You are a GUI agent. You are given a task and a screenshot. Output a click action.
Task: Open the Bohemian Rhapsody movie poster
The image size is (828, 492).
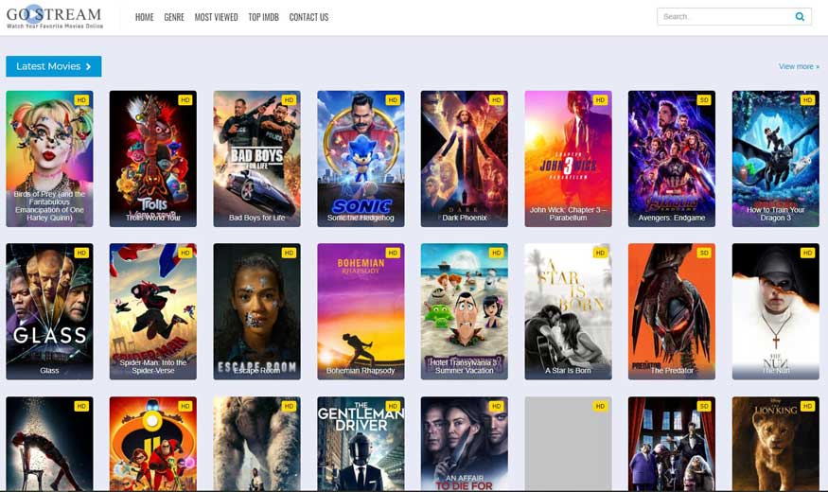pos(361,311)
